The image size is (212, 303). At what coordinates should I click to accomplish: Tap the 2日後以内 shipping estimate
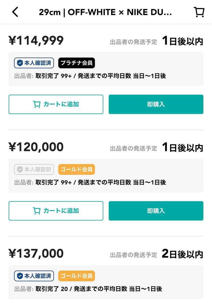(182, 254)
